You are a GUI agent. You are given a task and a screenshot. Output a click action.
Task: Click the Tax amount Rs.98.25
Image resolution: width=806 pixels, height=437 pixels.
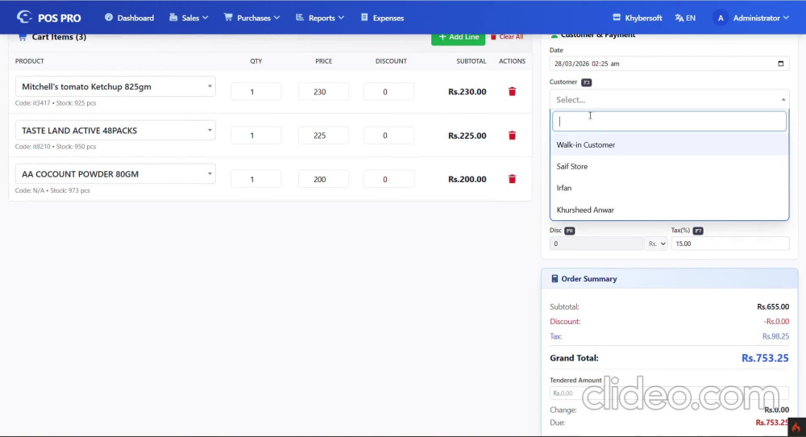click(775, 336)
